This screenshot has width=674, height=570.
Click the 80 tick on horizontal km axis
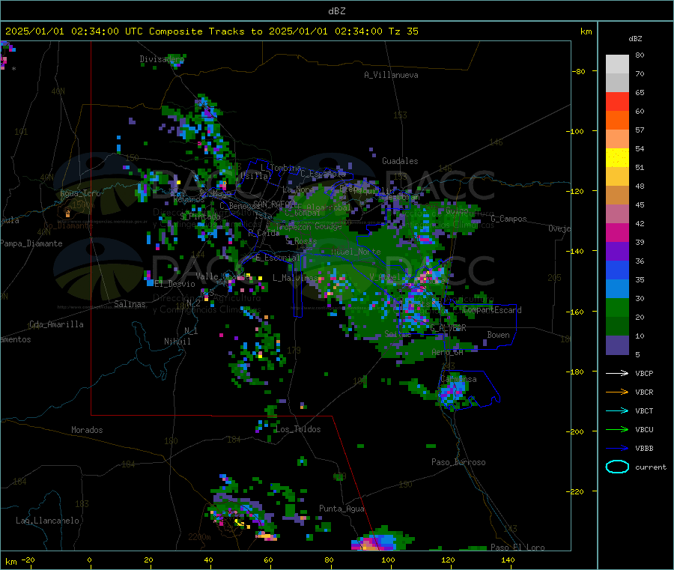point(329,560)
